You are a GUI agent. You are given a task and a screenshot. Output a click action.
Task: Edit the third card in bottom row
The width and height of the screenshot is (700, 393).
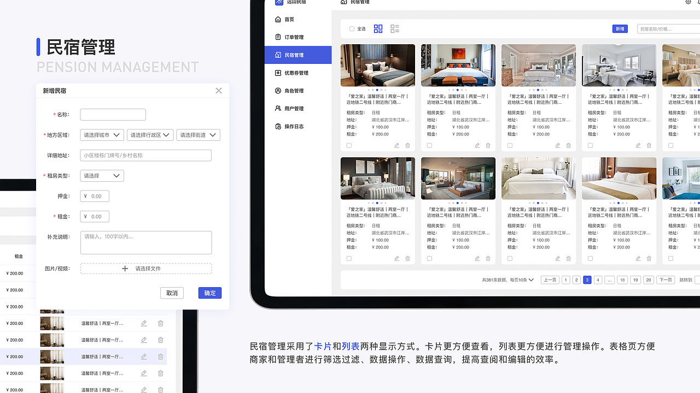(x=558, y=259)
